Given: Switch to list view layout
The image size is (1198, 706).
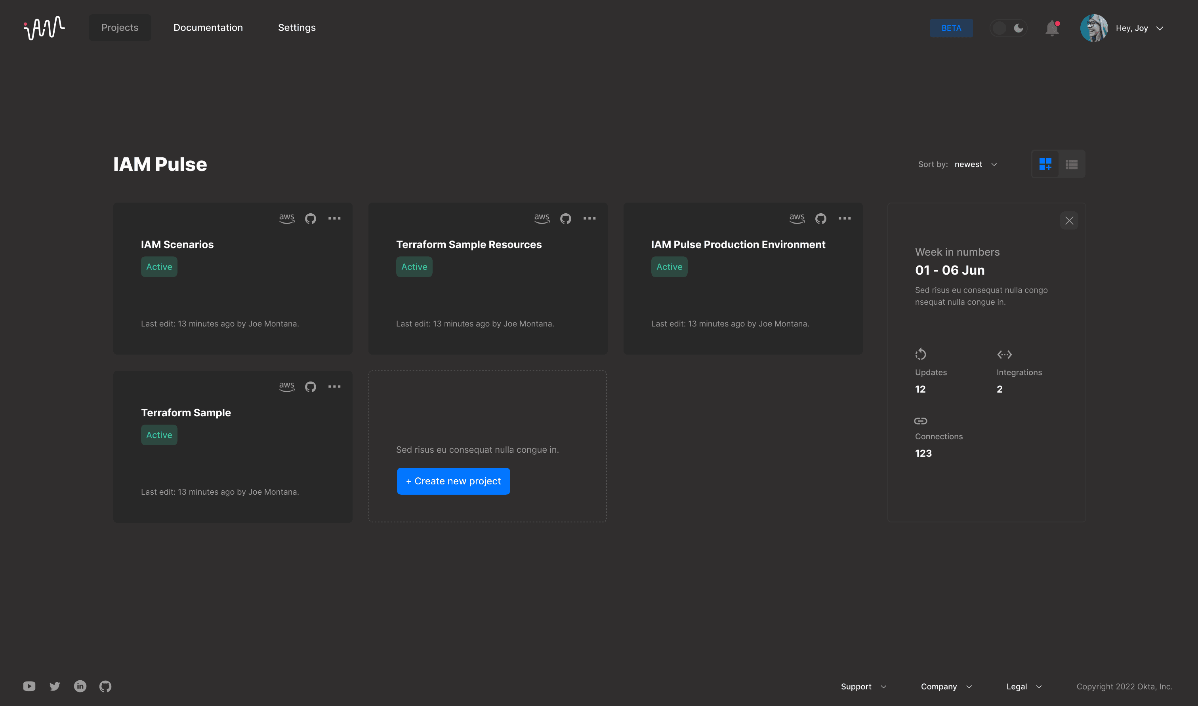Looking at the screenshot, I should pos(1071,165).
